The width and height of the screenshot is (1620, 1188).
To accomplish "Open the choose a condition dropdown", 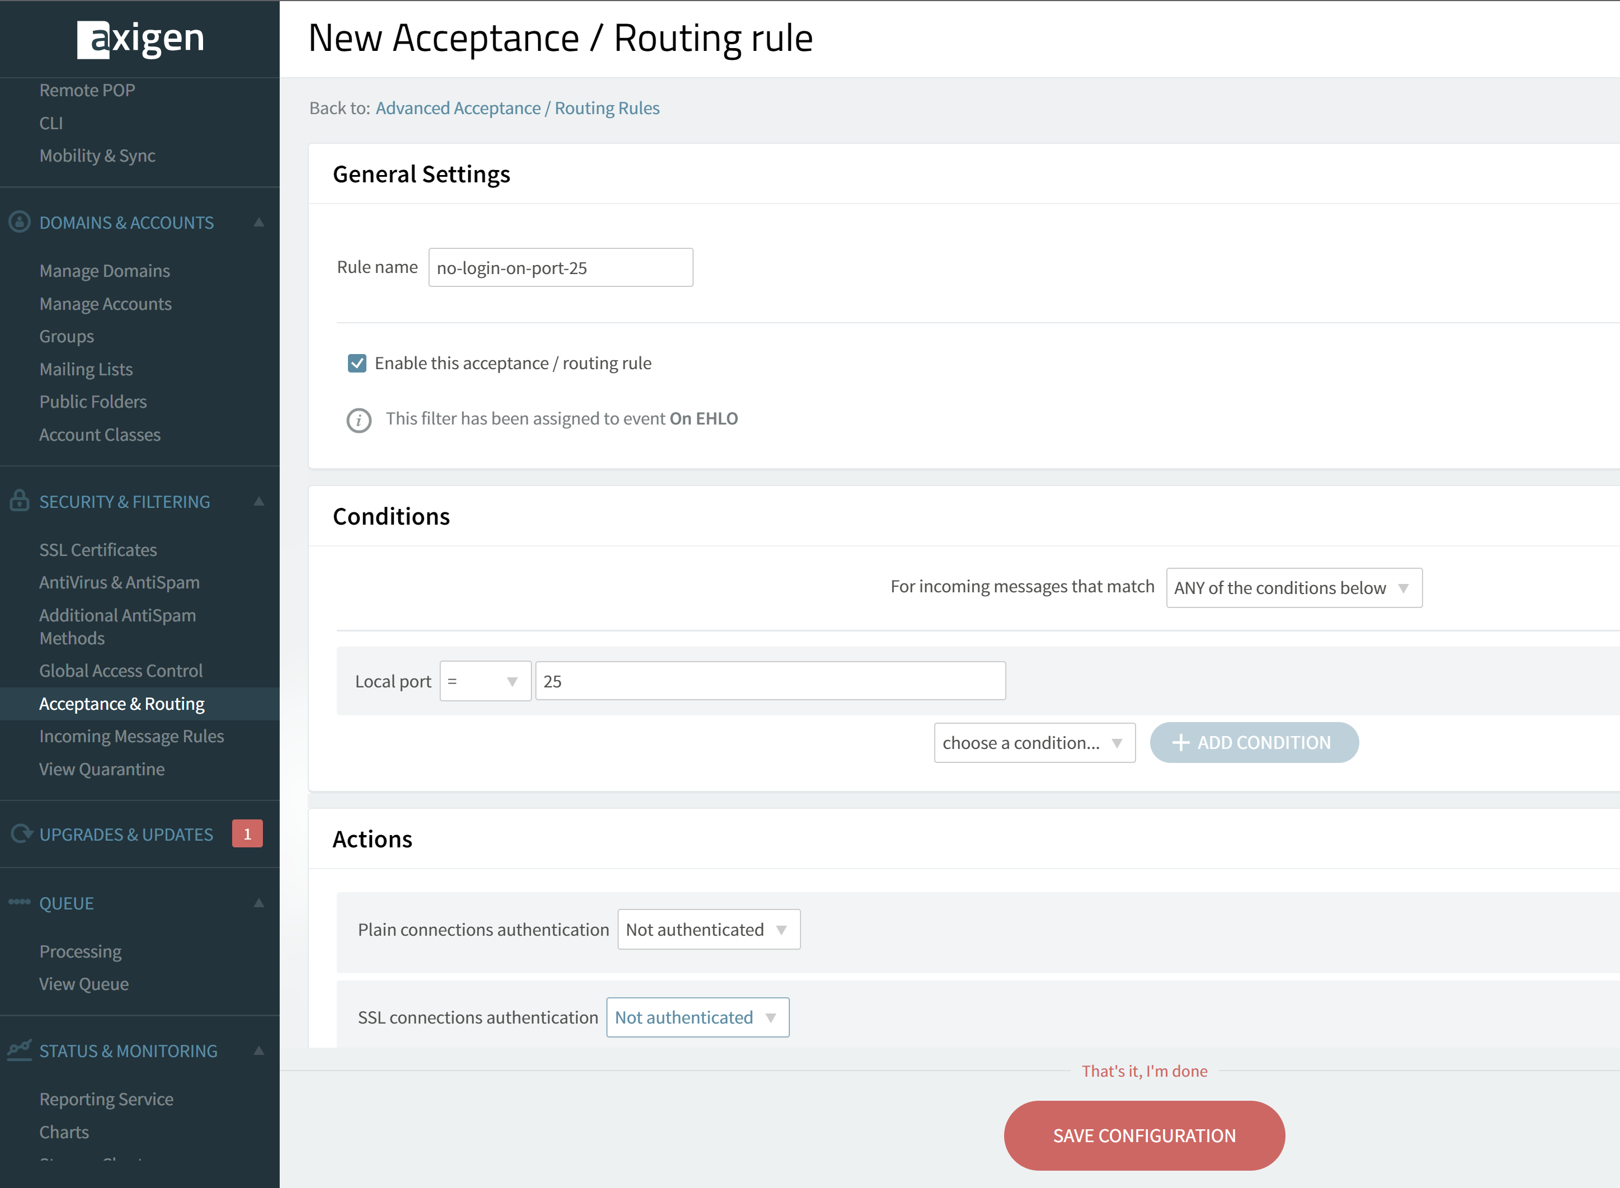I will 1034,743.
